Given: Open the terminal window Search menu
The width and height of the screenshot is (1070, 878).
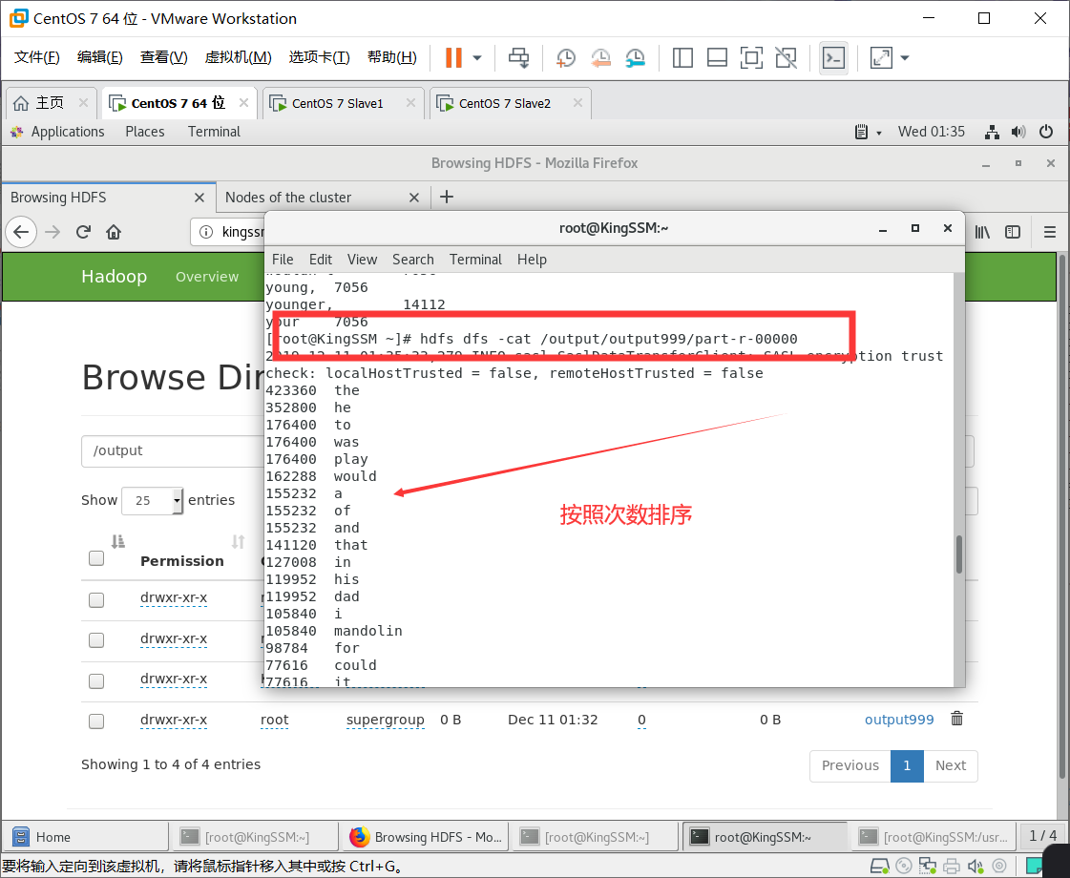Looking at the screenshot, I should pos(413,260).
